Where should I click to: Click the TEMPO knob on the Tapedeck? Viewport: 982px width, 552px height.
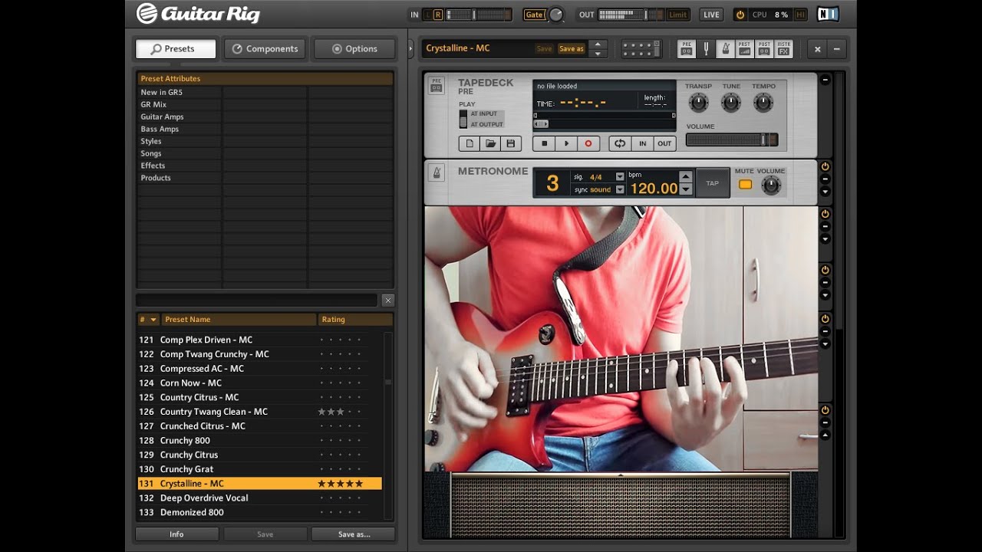tap(763, 102)
